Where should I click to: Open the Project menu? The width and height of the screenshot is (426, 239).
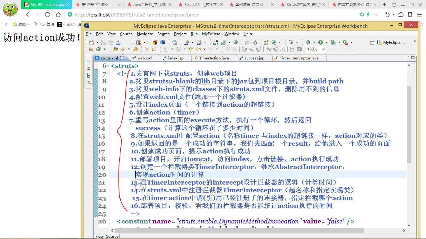[180, 34]
